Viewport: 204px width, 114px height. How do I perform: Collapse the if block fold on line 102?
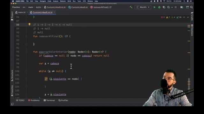click(x=26, y=79)
